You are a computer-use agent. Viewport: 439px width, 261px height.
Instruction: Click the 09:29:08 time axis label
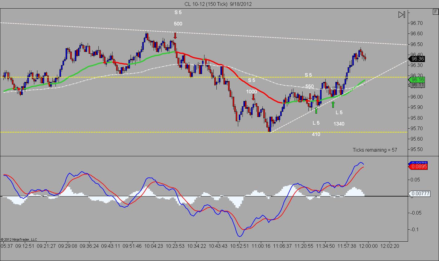68,246
